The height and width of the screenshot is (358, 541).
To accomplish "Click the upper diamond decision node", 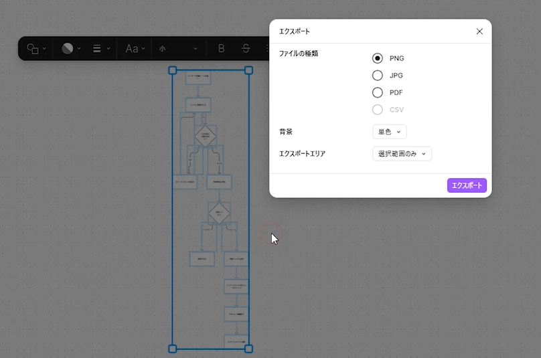I will click(206, 136).
